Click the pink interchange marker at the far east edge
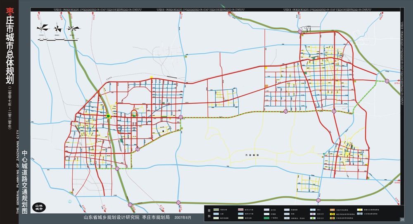The width and height of the screenshot is (413, 224). tap(387, 81)
